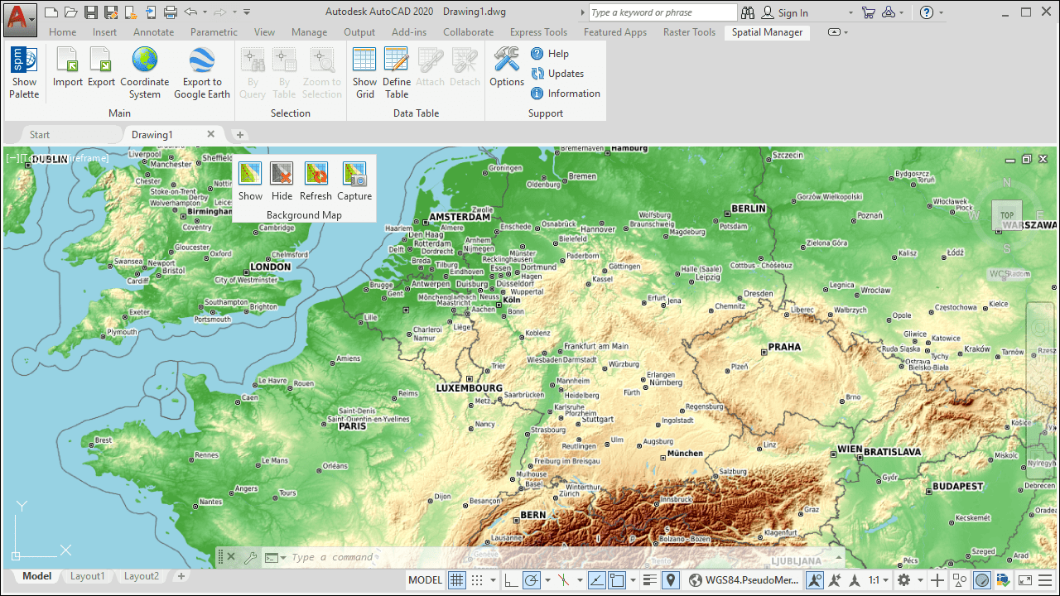This screenshot has height=596, width=1060.
Task: Click the Customization icon in the status bar
Action: (1045, 580)
